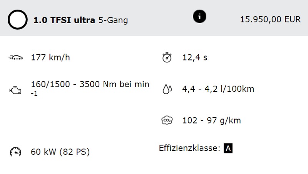The height and width of the screenshot is (174, 308).
Task: Click the acceleration stopwatch icon
Action: click(167, 57)
